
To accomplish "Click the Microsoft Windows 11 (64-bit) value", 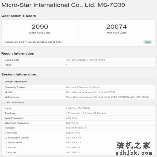I will point(83,87).
